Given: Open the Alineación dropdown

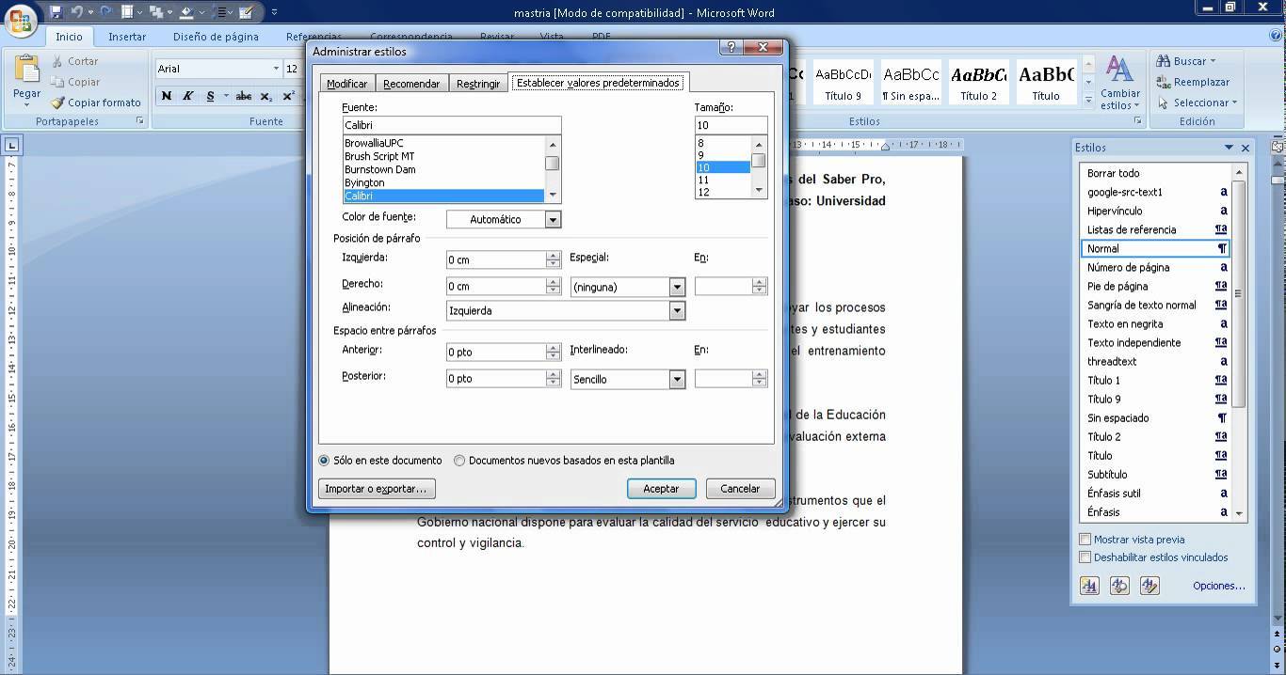Looking at the screenshot, I should point(676,311).
